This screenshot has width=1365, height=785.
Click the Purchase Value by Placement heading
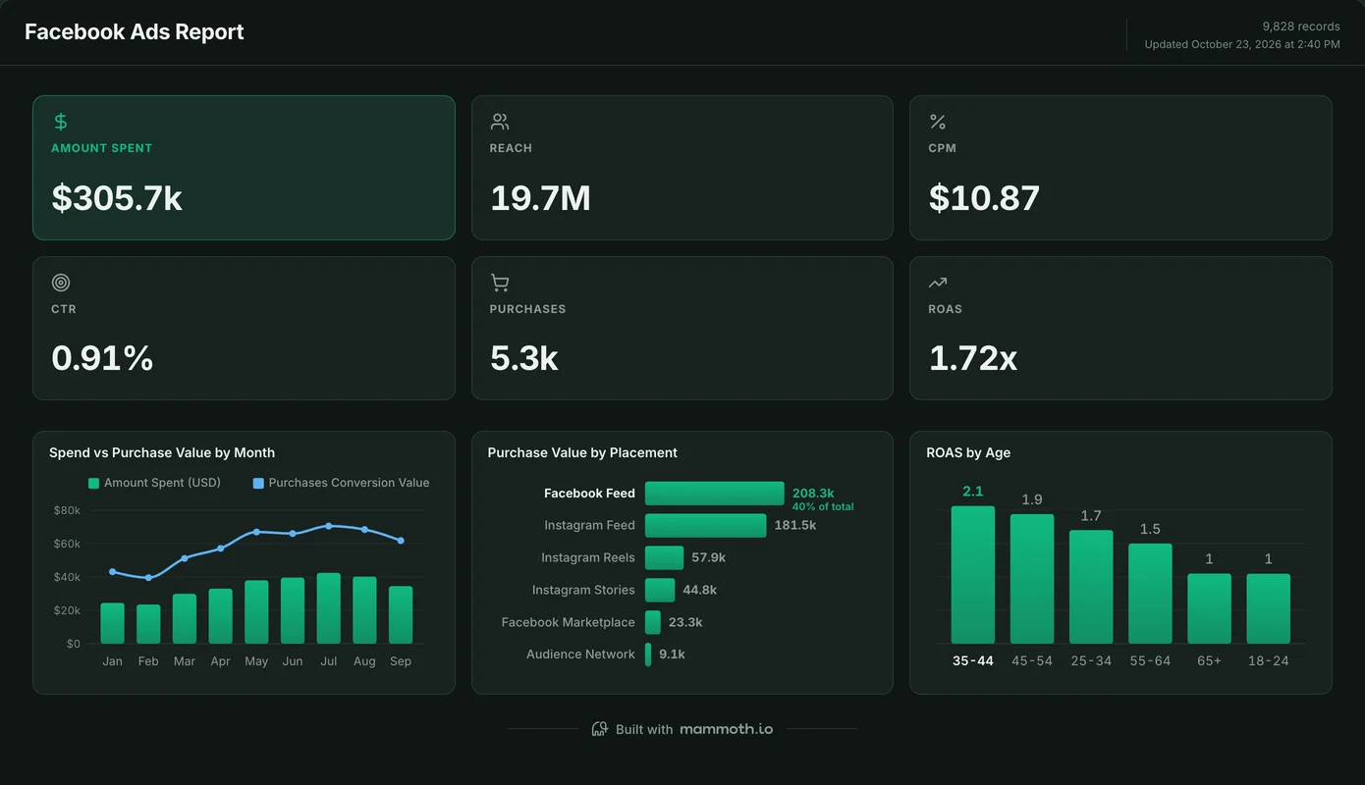[582, 452]
